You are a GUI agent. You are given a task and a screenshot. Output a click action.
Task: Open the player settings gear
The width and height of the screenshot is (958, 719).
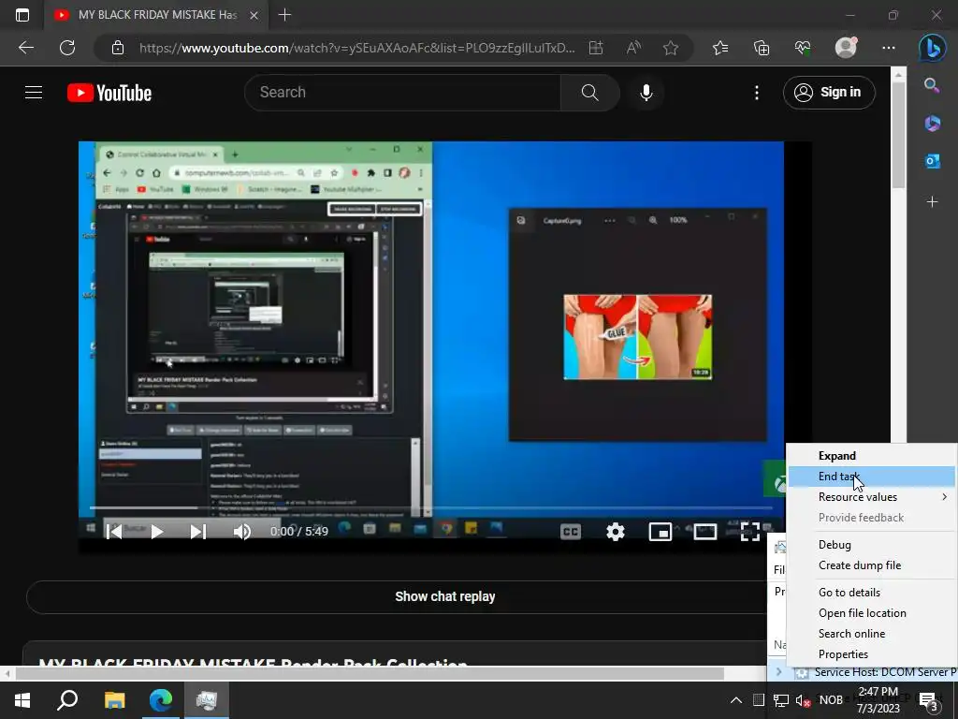point(616,532)
